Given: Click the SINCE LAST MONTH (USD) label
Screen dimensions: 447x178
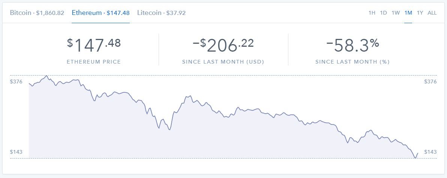Looking at the screenshot, I should [223, 62].
